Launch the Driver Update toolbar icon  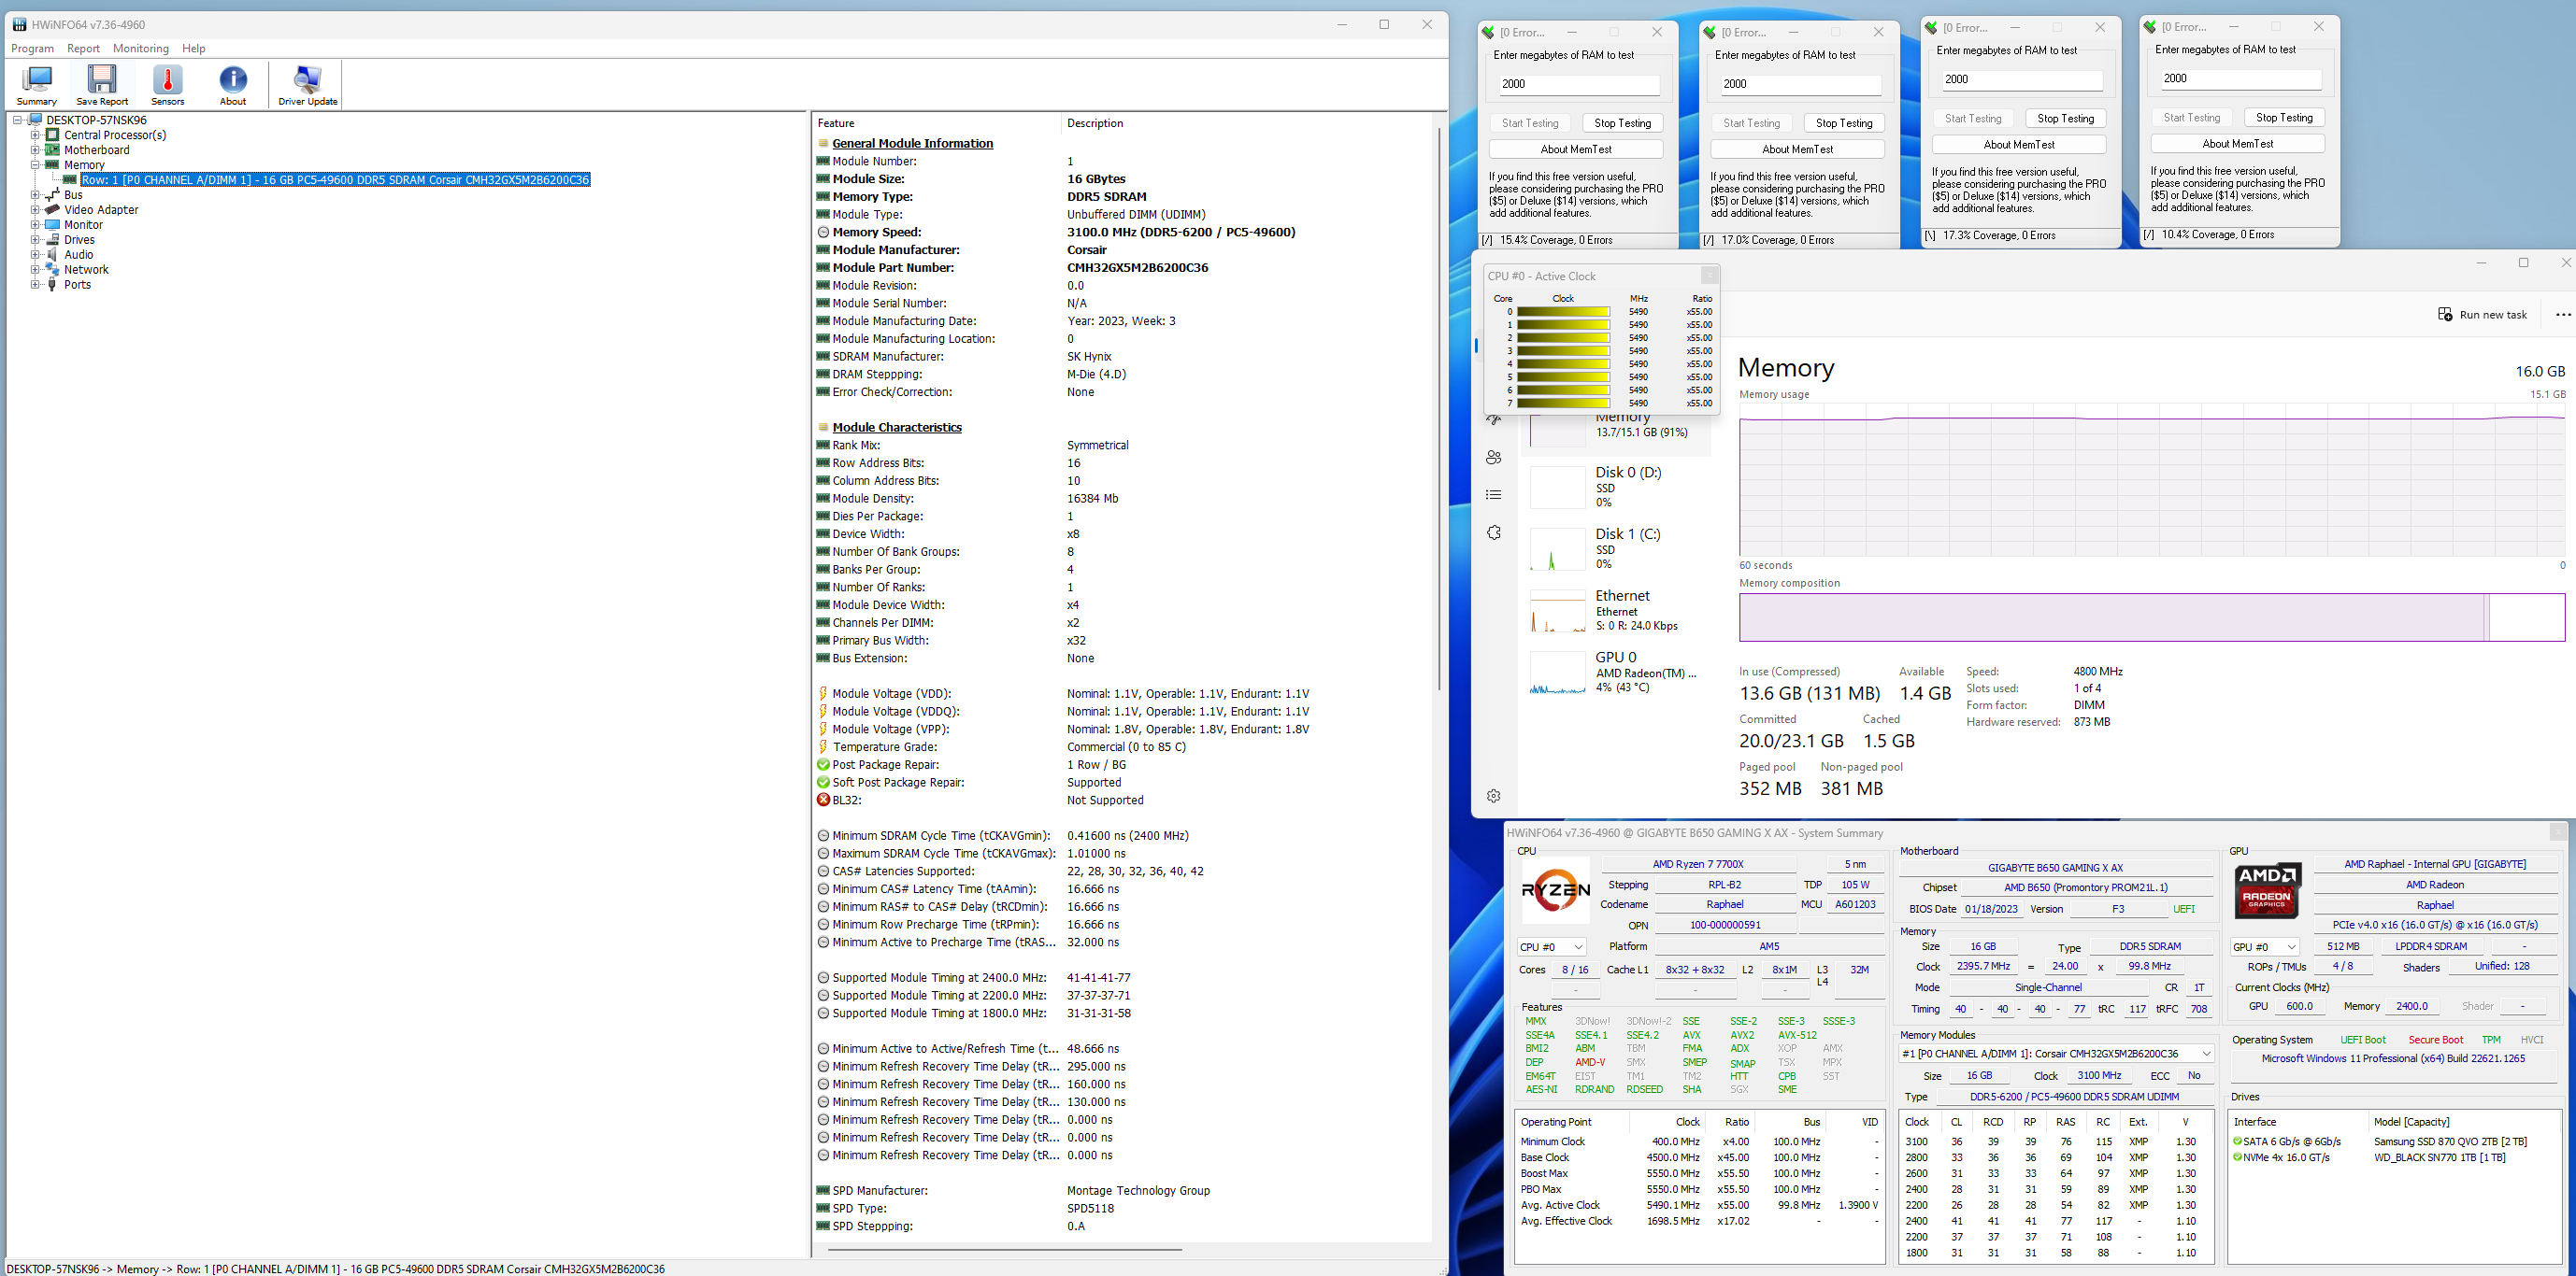pos(308,85)
